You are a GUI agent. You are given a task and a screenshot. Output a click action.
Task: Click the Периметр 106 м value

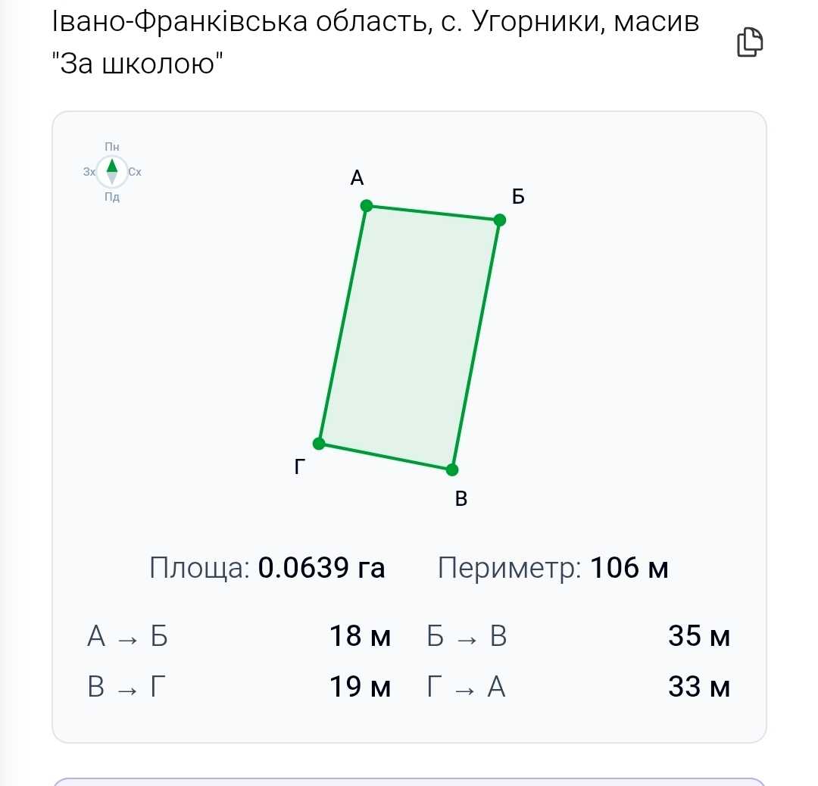tap(629, 567)
